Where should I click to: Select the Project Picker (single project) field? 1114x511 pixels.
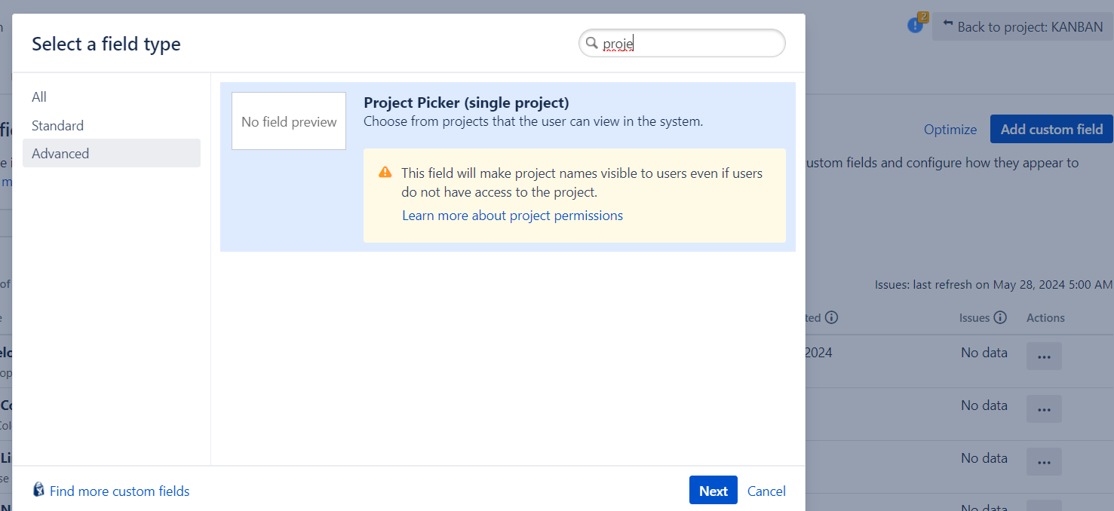pyautogui.click(x=466, y=103)
